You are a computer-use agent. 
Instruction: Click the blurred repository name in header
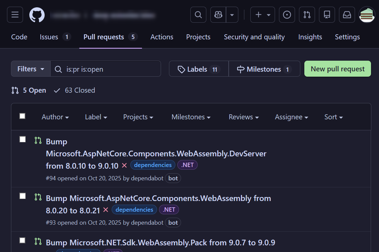tap(124, 15)
